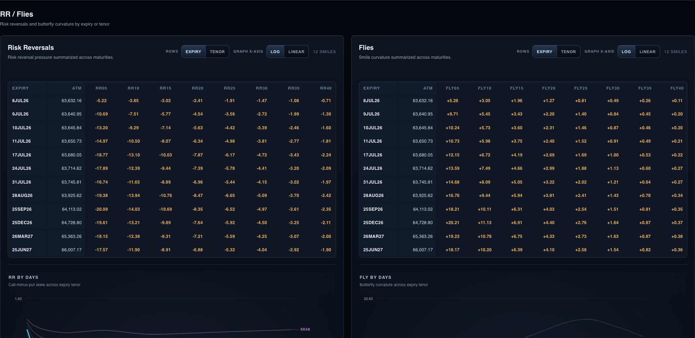Click RR10 value -13.94

coord(134,195)
